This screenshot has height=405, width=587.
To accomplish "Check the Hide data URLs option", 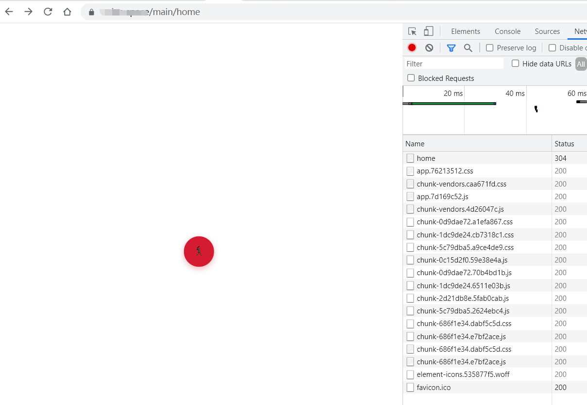I will [x=516, y=63].
